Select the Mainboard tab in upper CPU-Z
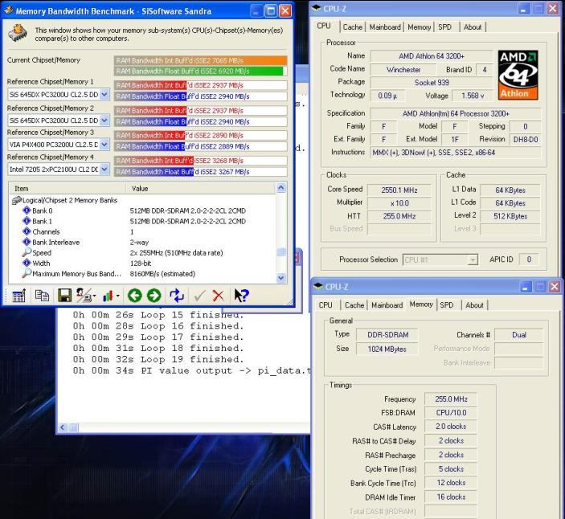This screenshot has height=519, width=565. [x=385, y=27]
